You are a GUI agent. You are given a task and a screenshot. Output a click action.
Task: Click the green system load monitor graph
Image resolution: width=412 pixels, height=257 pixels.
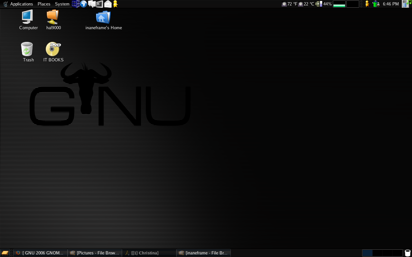tap(339, 4)
